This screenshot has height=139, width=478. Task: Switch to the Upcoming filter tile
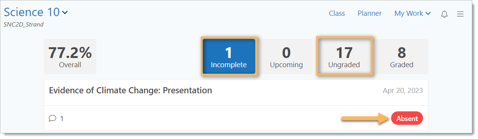[x=286, y=56]
